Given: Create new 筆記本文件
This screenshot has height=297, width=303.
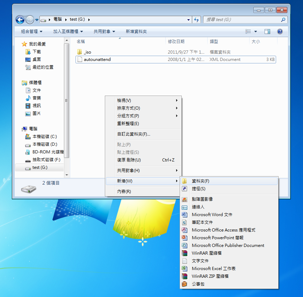Looking at the screenshot, I should tap(229, 222).
